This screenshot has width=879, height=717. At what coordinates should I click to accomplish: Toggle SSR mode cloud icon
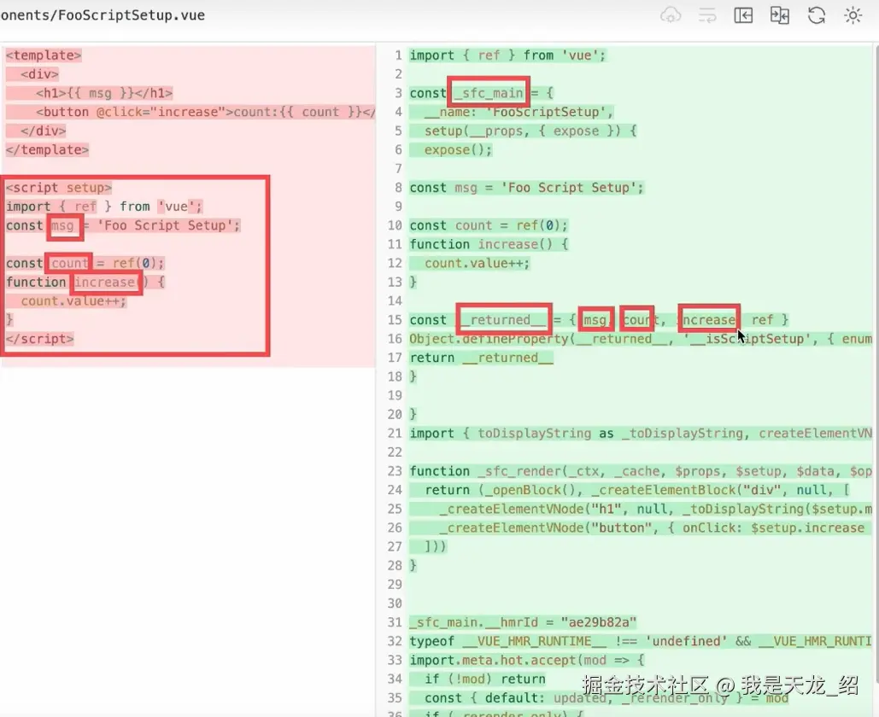pos(671,15)
